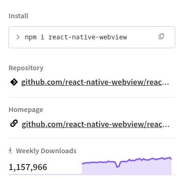
Task: Click the left start of the sparkline
Action: point(83,164)
